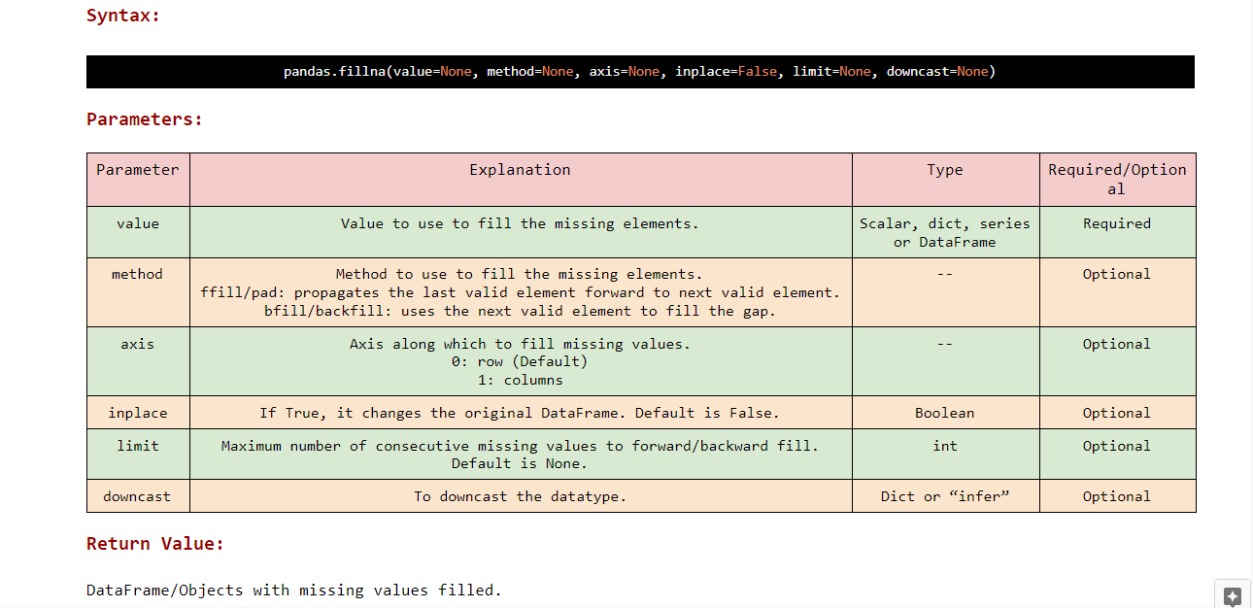The width and height of the screenshot is (1253, 608).
Task: Click 'Optional' in the method row
Action: point(1117,274)
